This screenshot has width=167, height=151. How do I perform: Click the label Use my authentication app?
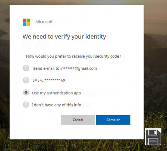pyautogui.click(x=57, y=93)
